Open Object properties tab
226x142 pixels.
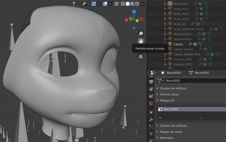[x=151, y=112]
